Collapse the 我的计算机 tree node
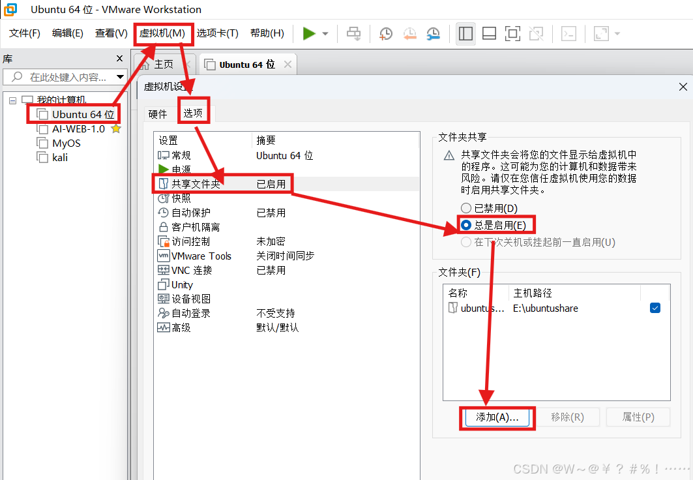Viewport: 693px width, 480px height. pos(12,100)
